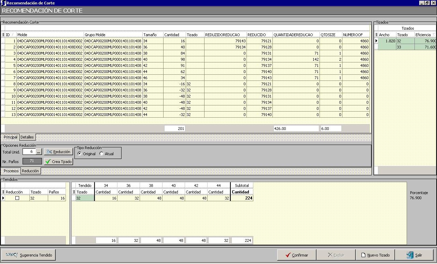437x264 pixels.
Task: Click the Total Unid. input field
Action: 29,152
